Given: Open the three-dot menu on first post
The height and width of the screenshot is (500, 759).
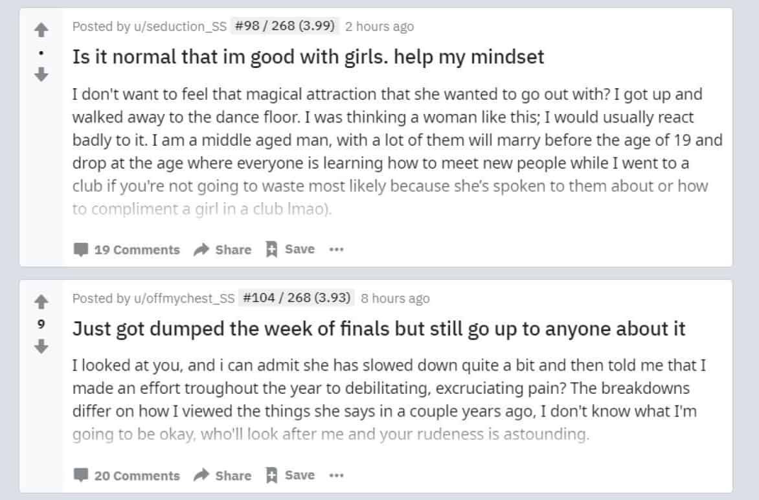Looking at the screenshot, I should (x=336, y=249).
